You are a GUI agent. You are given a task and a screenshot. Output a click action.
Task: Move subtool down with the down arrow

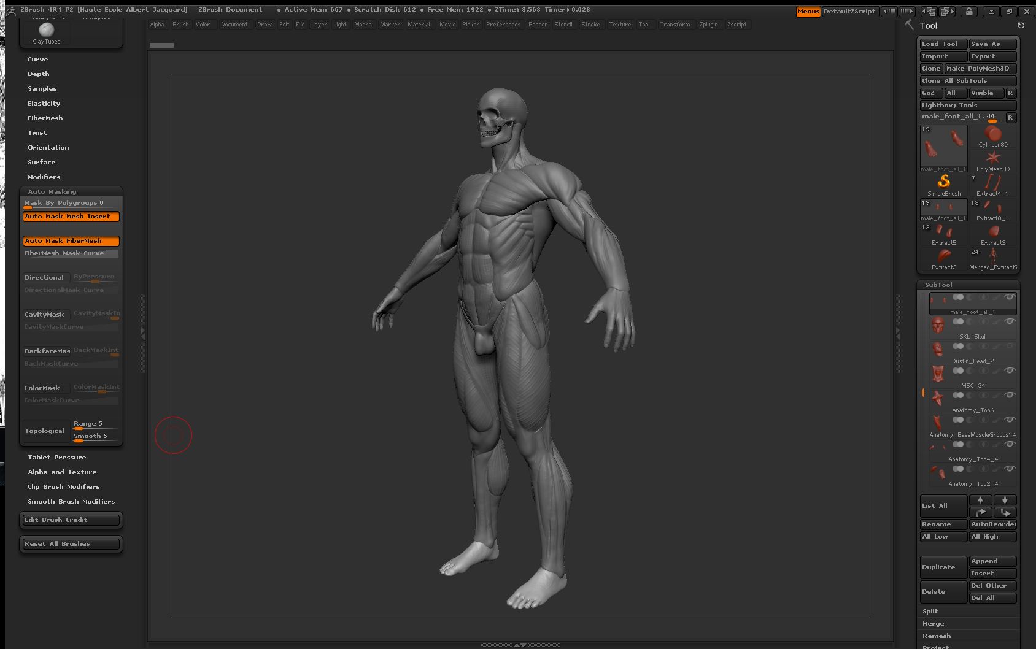(1005, 500)
